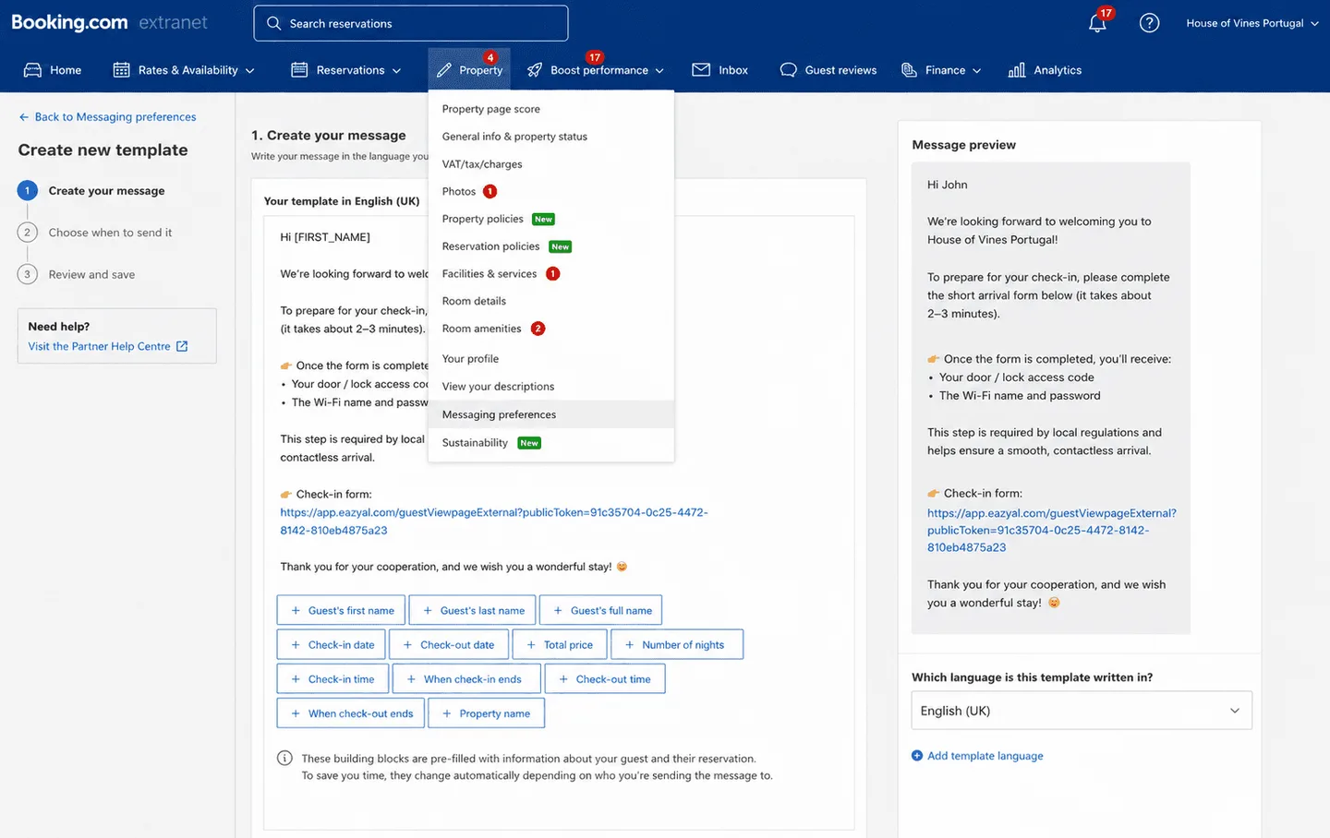Add When check-out ends building block
This screenshot has height=838, width=1330.
pos(351,713)
